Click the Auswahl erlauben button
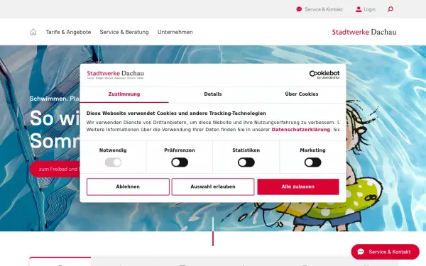Image resolution: width=426 pixels, height=266 pixels. tap(213, 187)
